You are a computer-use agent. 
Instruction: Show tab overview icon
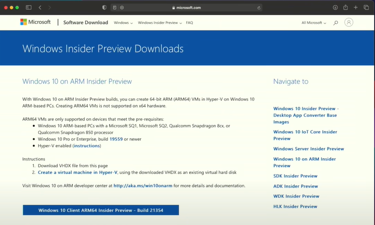pos(366,7)
